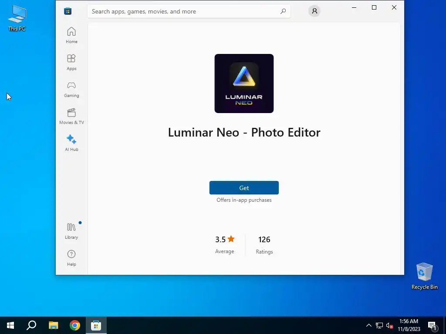Click the muted volume tray icon

click(390, 325)
